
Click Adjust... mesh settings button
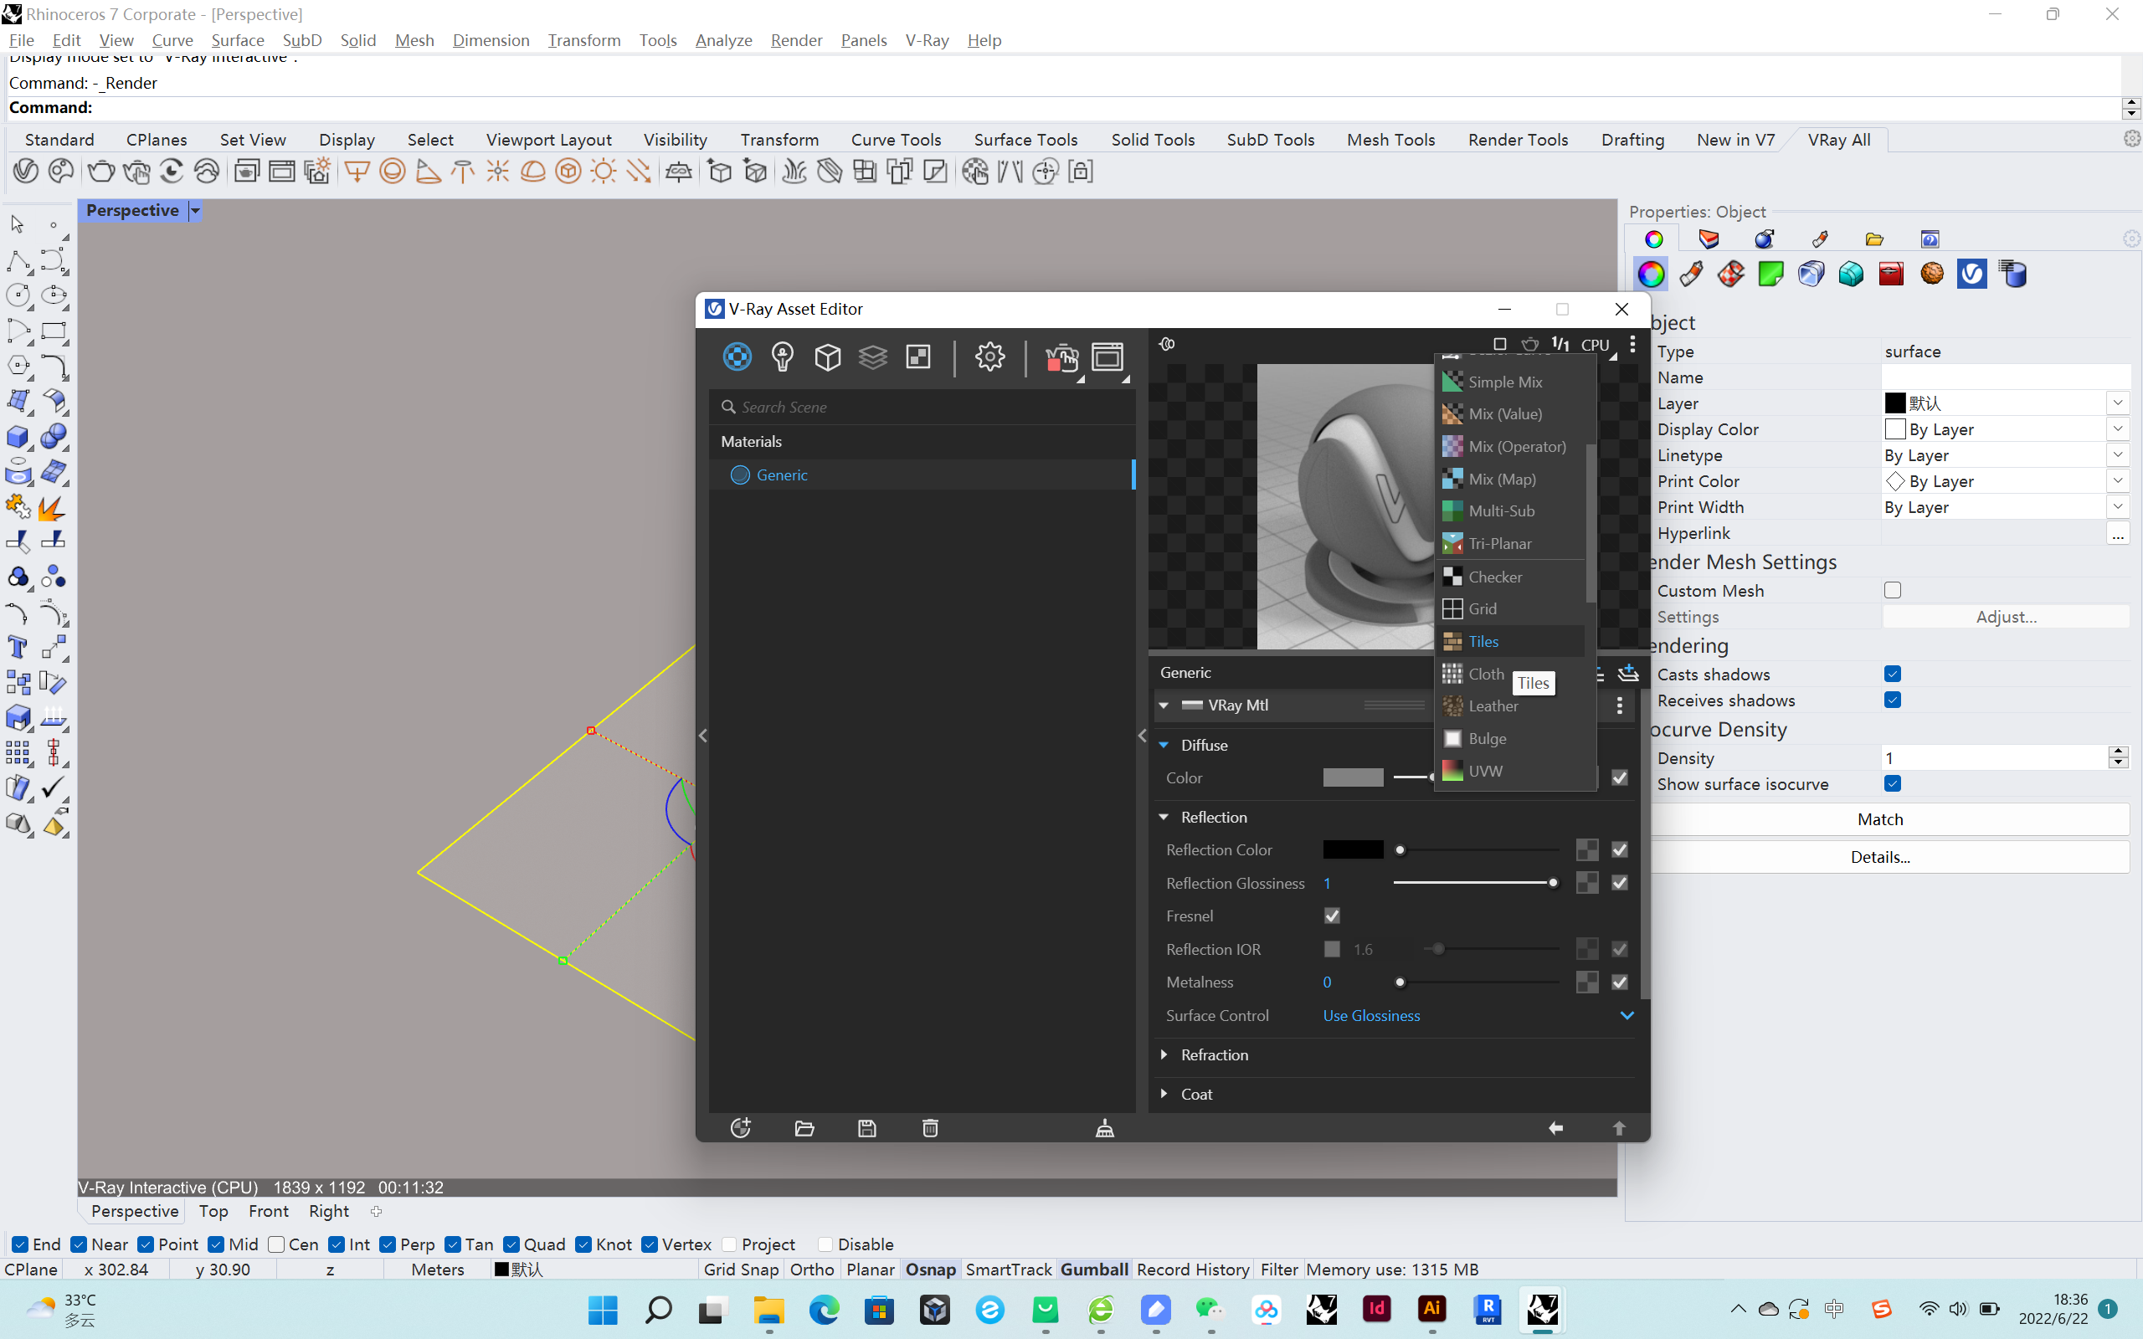[2006, 617]
